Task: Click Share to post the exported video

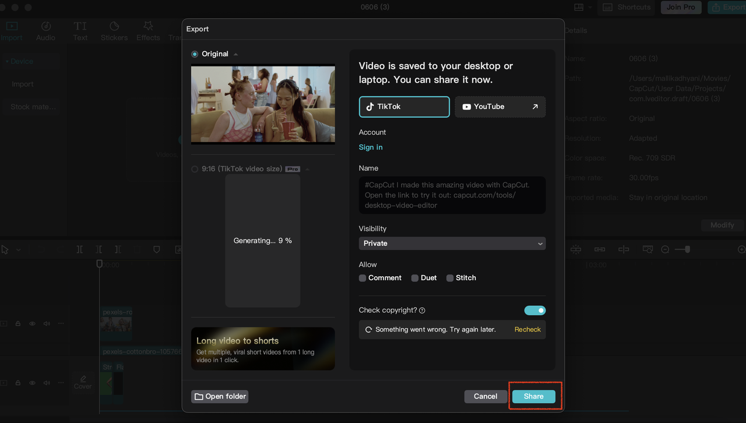Action: [533, 396]
